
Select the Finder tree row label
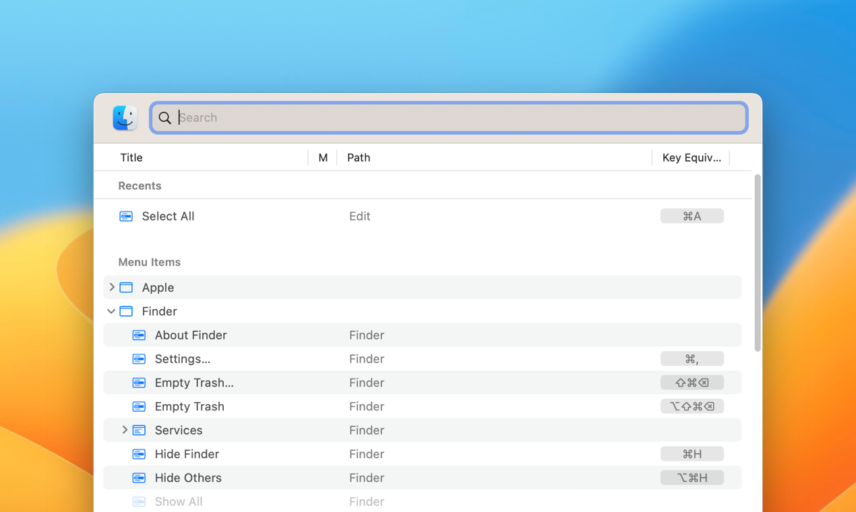click(x=159, y=311)
